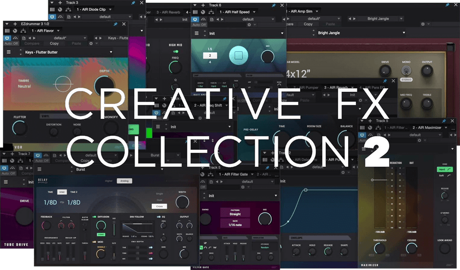Open Keys - Flutter Butter preset dropdown
Image resolution: width=460 pixels, height=270 pixels.
111,52
